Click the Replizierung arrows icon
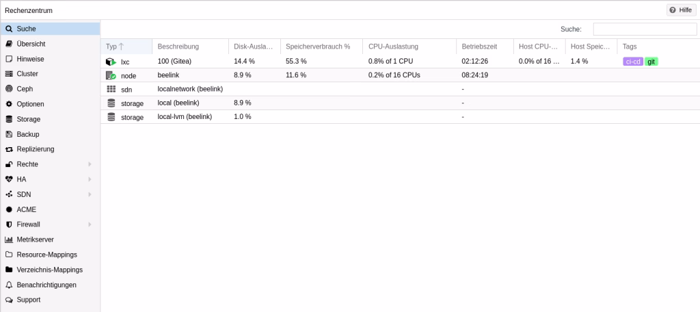Viewport: 700px width, 312px height. click(x=9, y=149)
